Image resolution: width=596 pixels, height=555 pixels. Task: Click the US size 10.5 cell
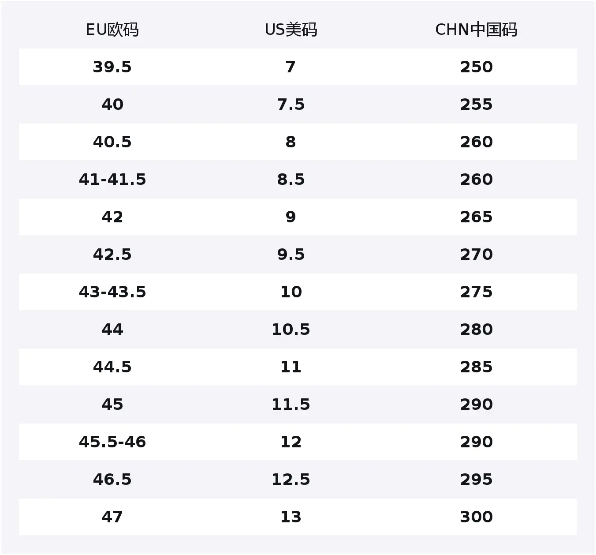coord(291,330)
